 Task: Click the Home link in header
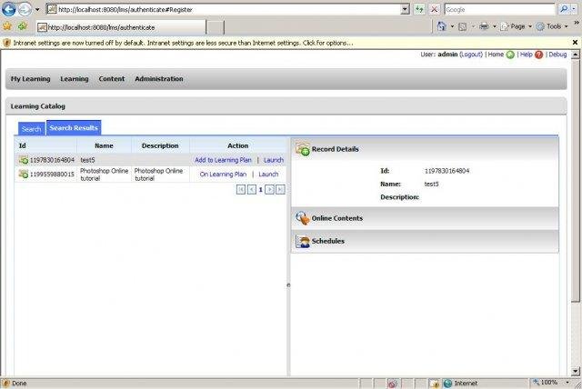click(x=496, y=55)
